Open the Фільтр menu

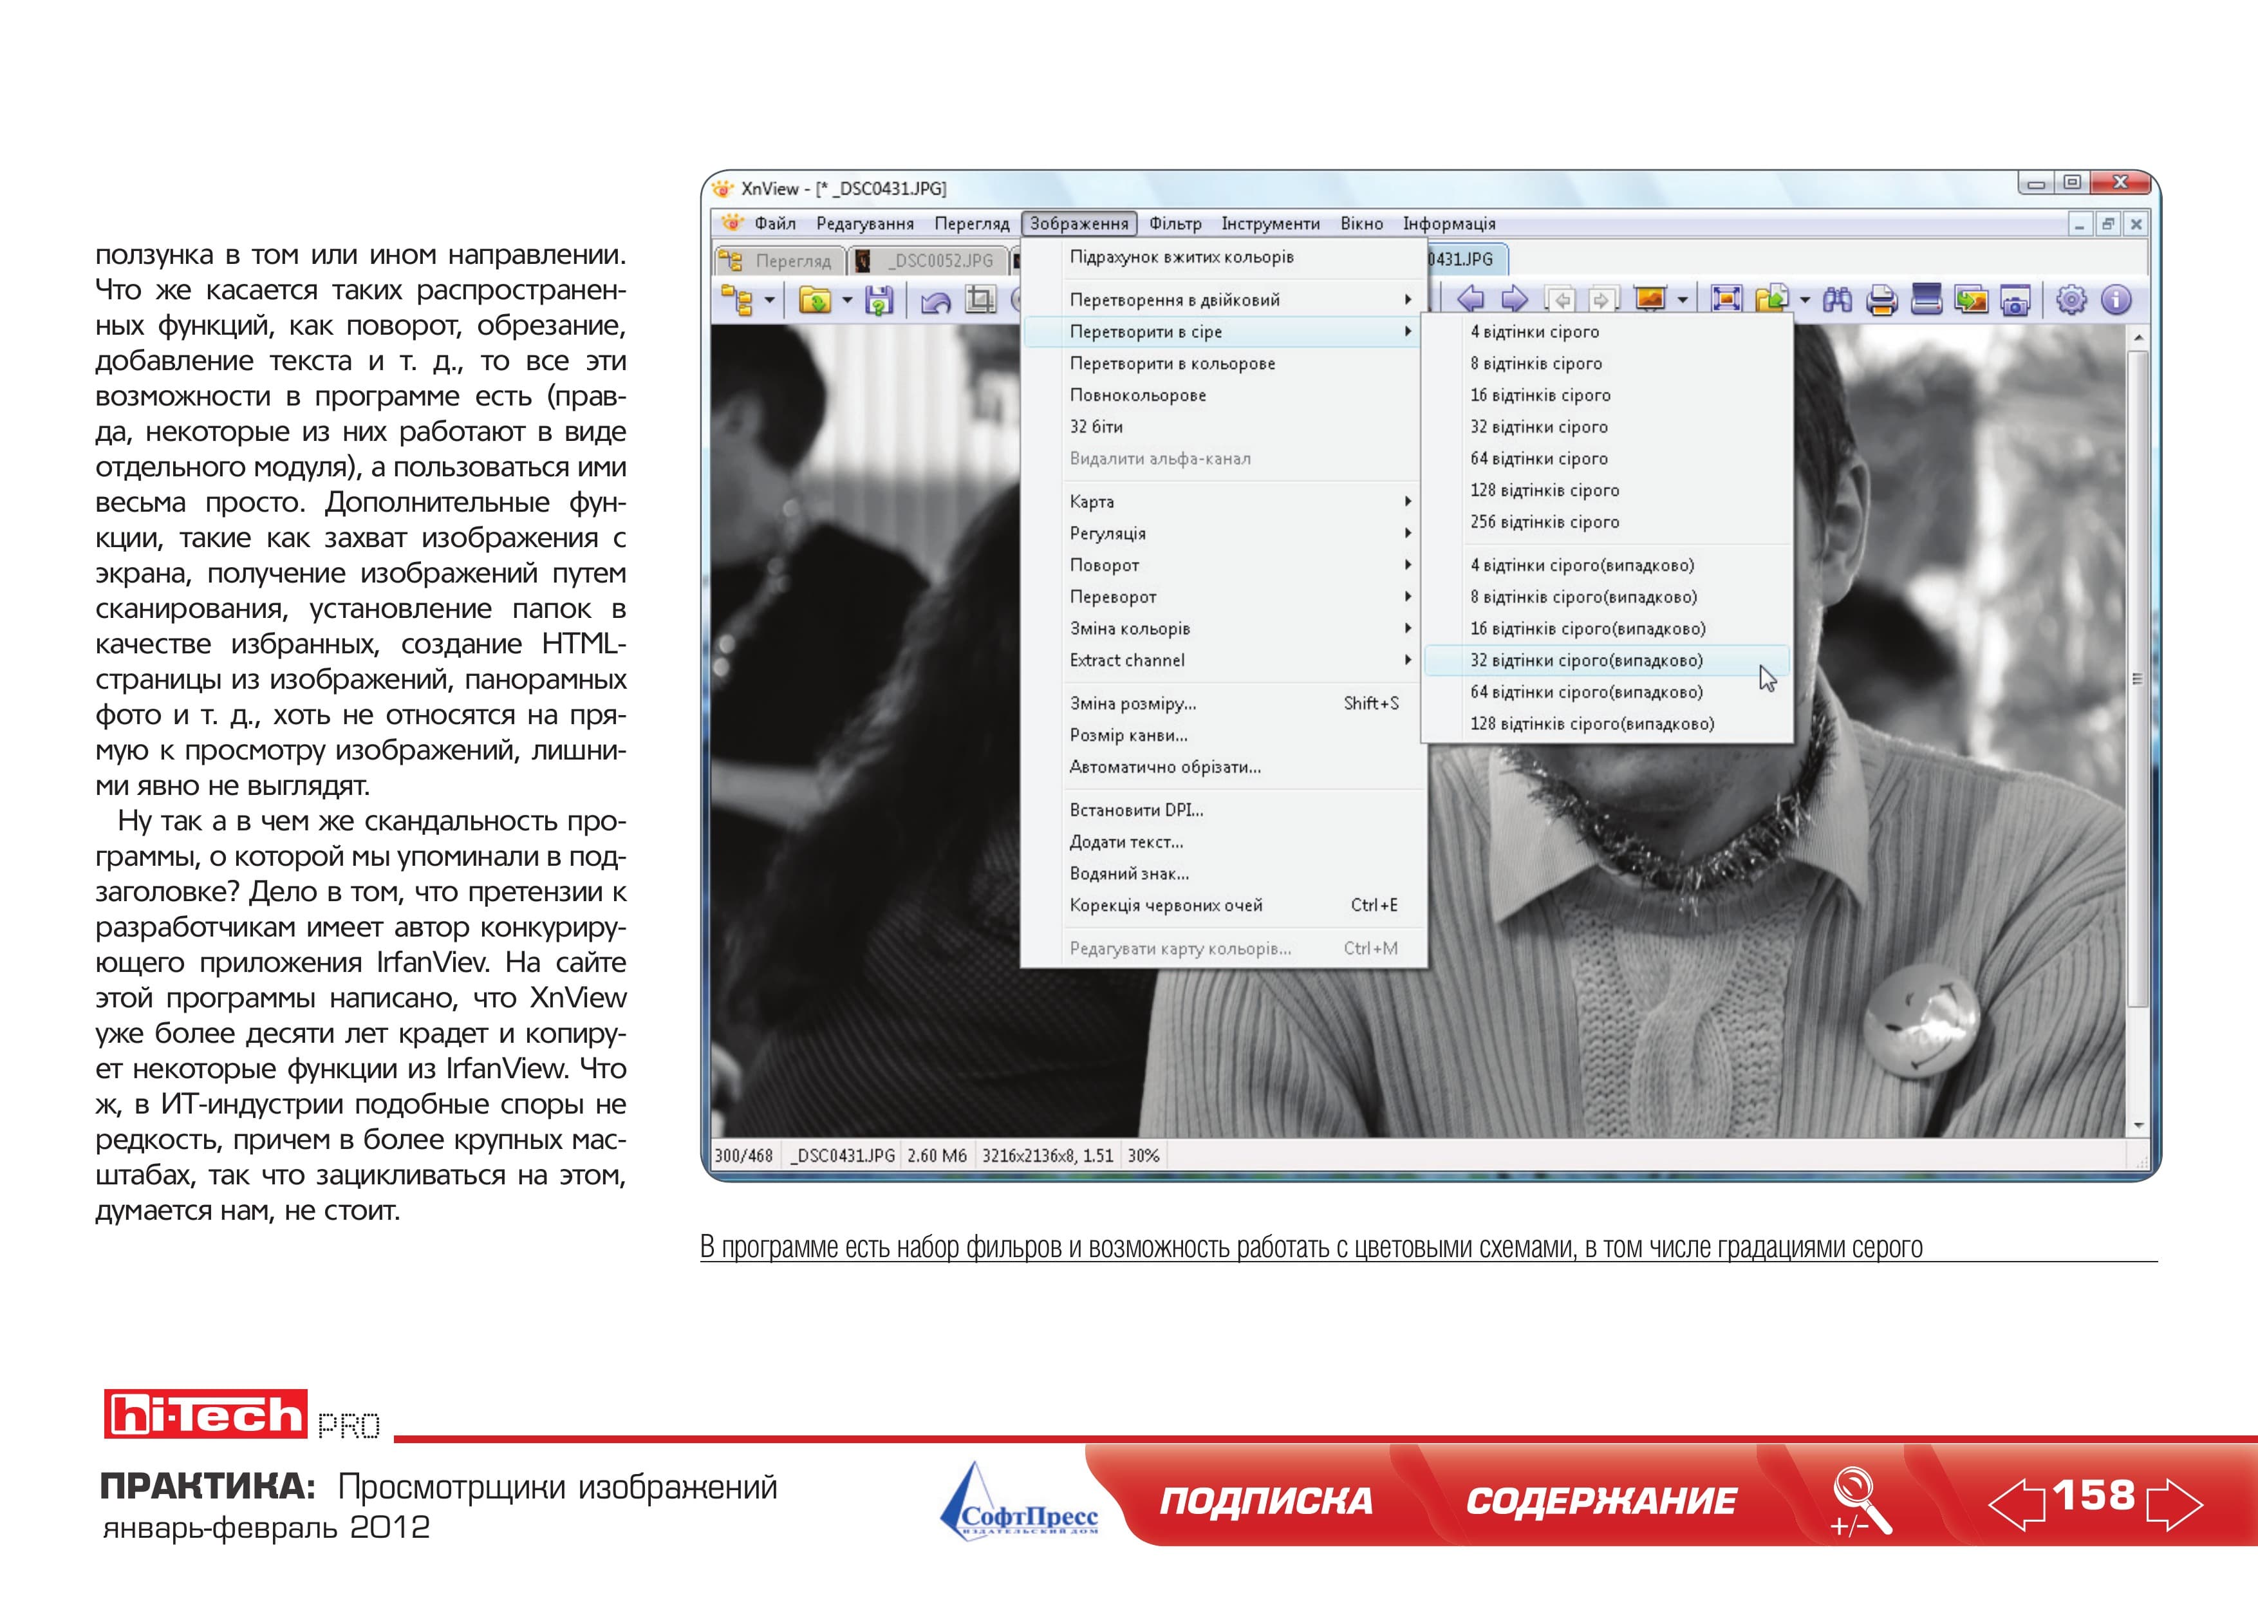click(x=1175, y=223)
